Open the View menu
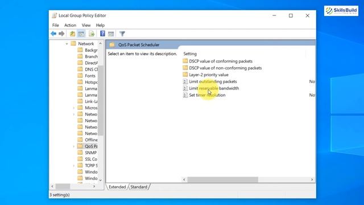The image size is (364, 205). (86, 25)
